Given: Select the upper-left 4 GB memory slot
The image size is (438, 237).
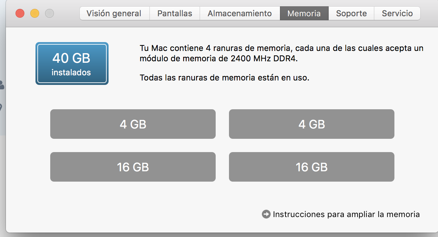Looking at the screenshot, I should tap(133, 124).
